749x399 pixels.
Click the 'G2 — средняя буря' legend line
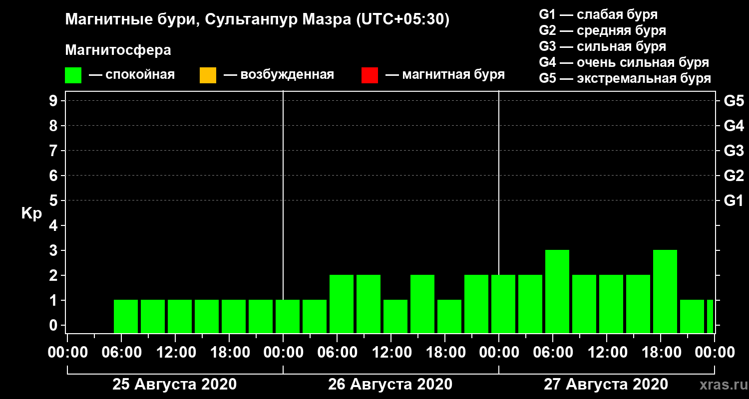click(602, 30)
